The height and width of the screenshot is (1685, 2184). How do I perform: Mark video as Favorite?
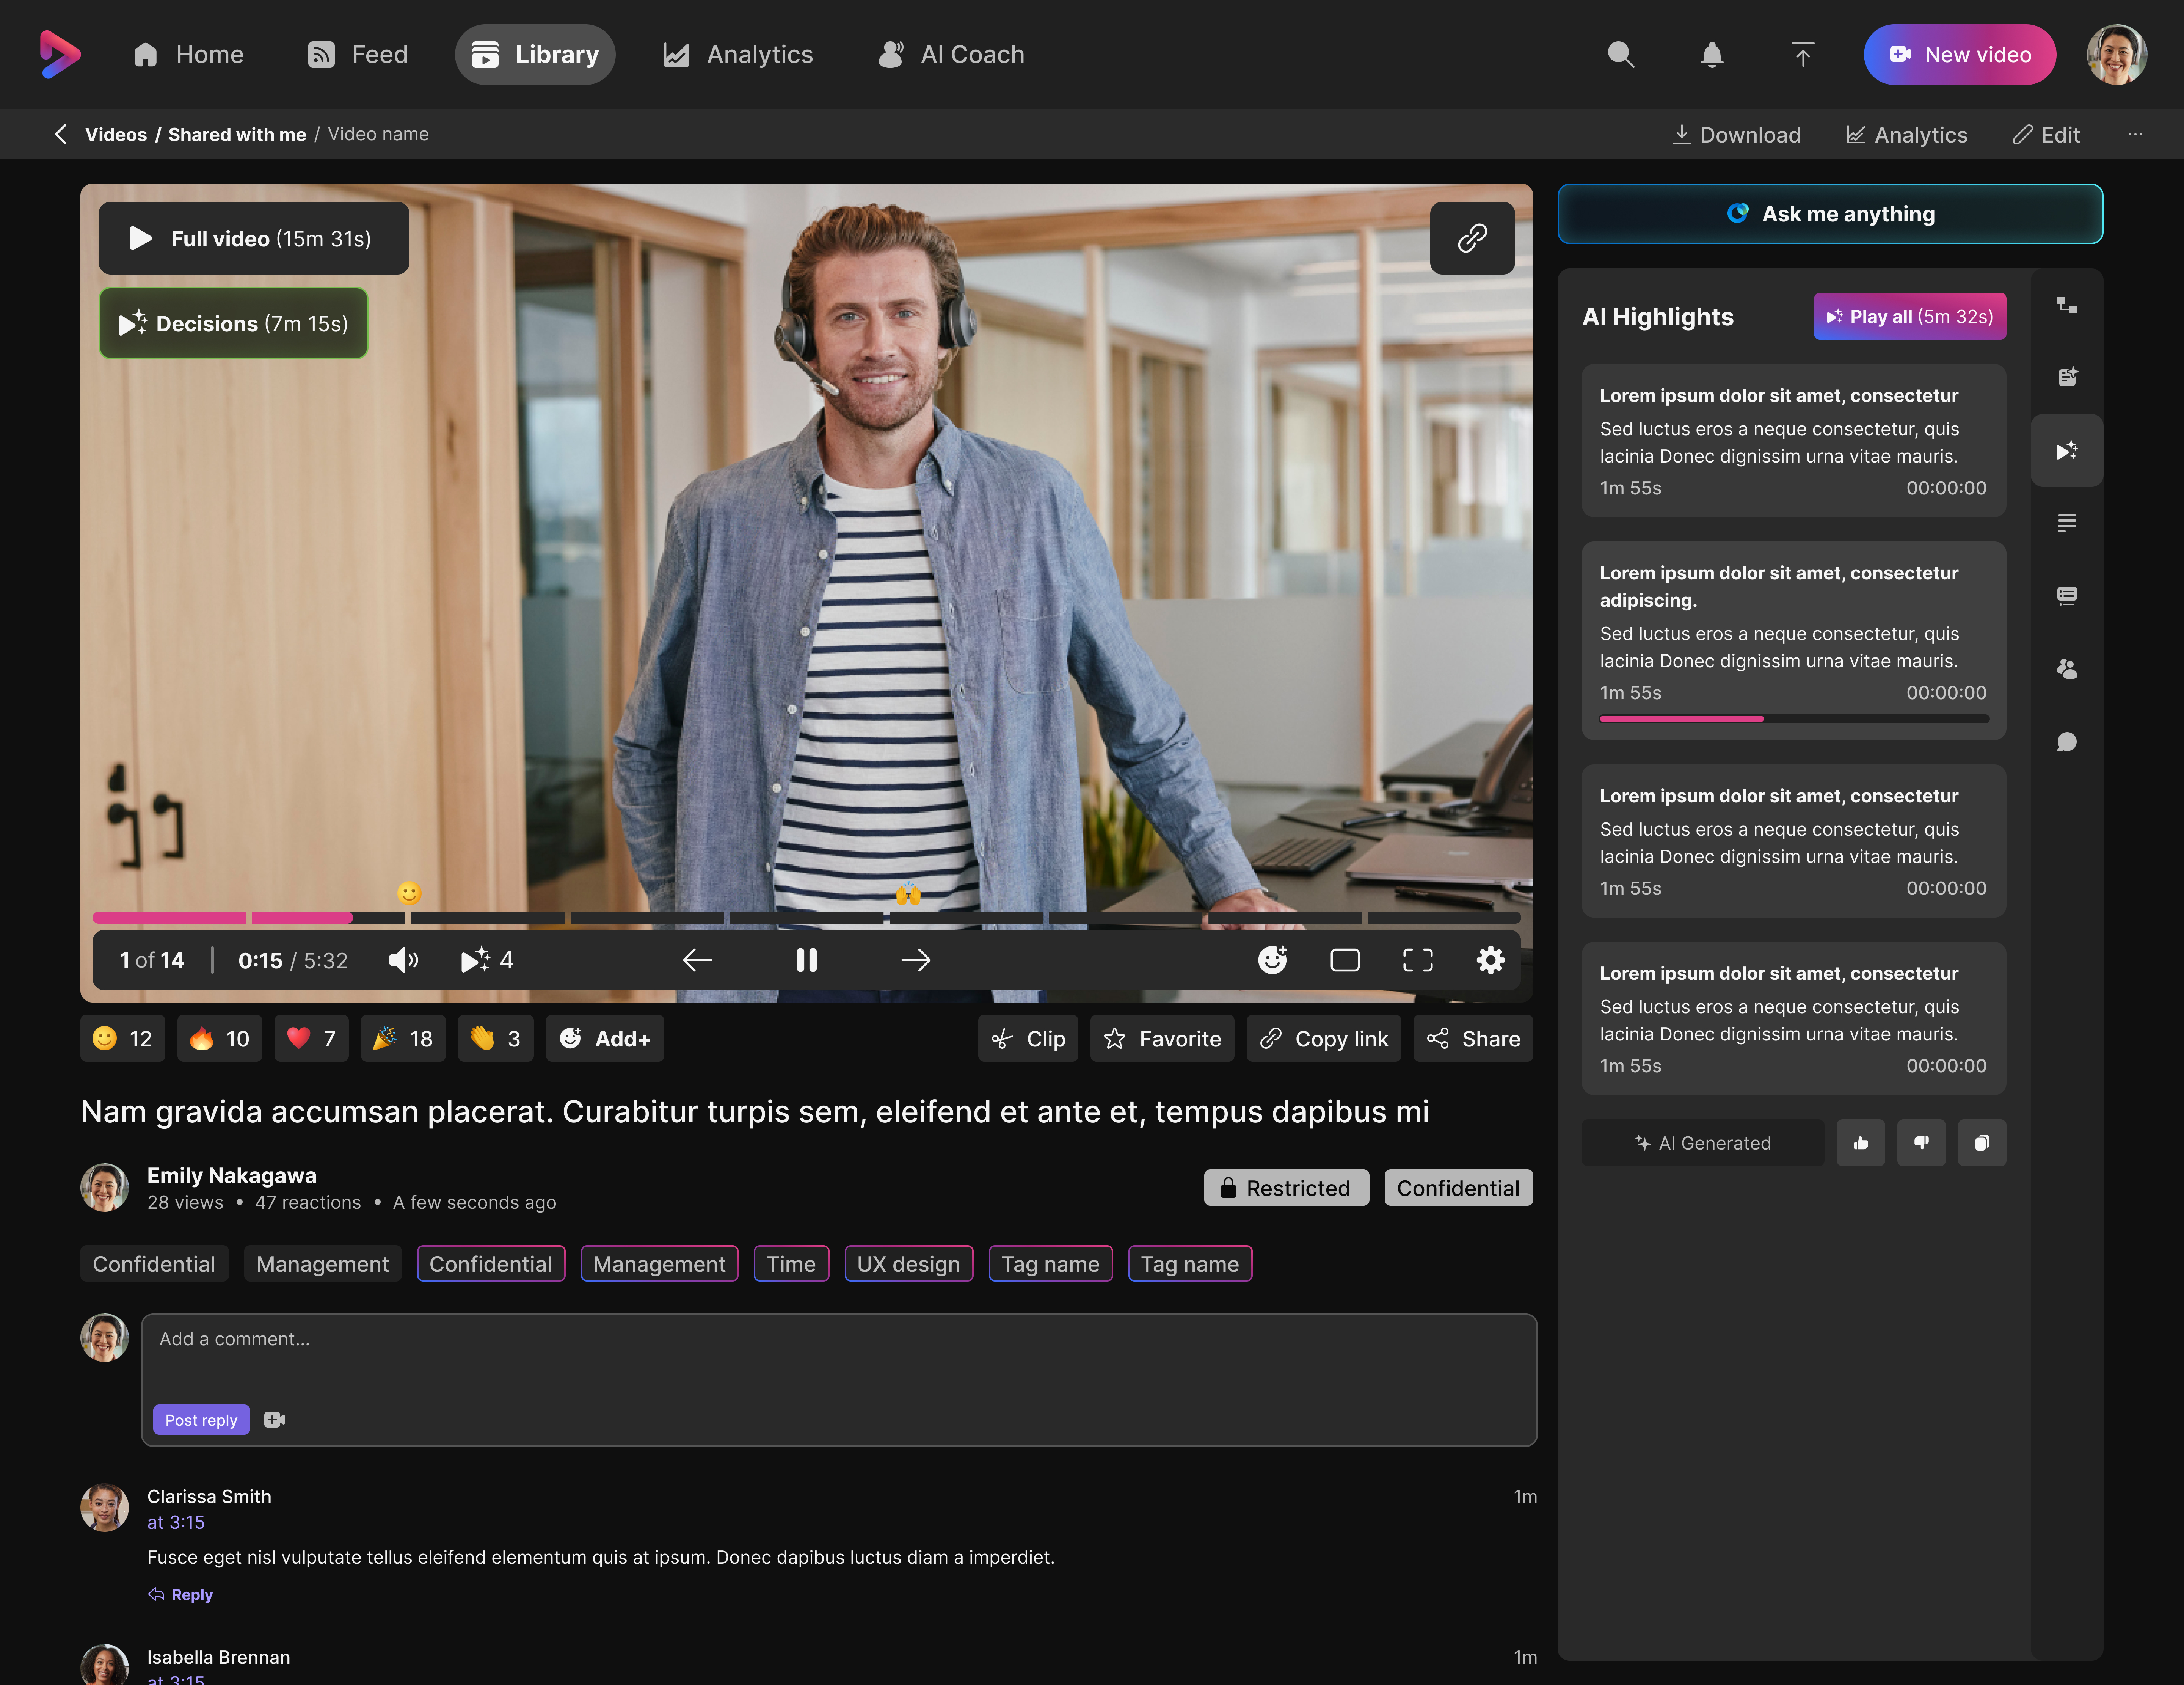tap(1162, 1039)
